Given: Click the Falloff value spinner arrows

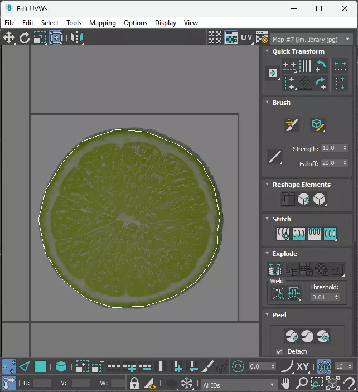Looking at the screenshot, I should (x=345, y=163).
